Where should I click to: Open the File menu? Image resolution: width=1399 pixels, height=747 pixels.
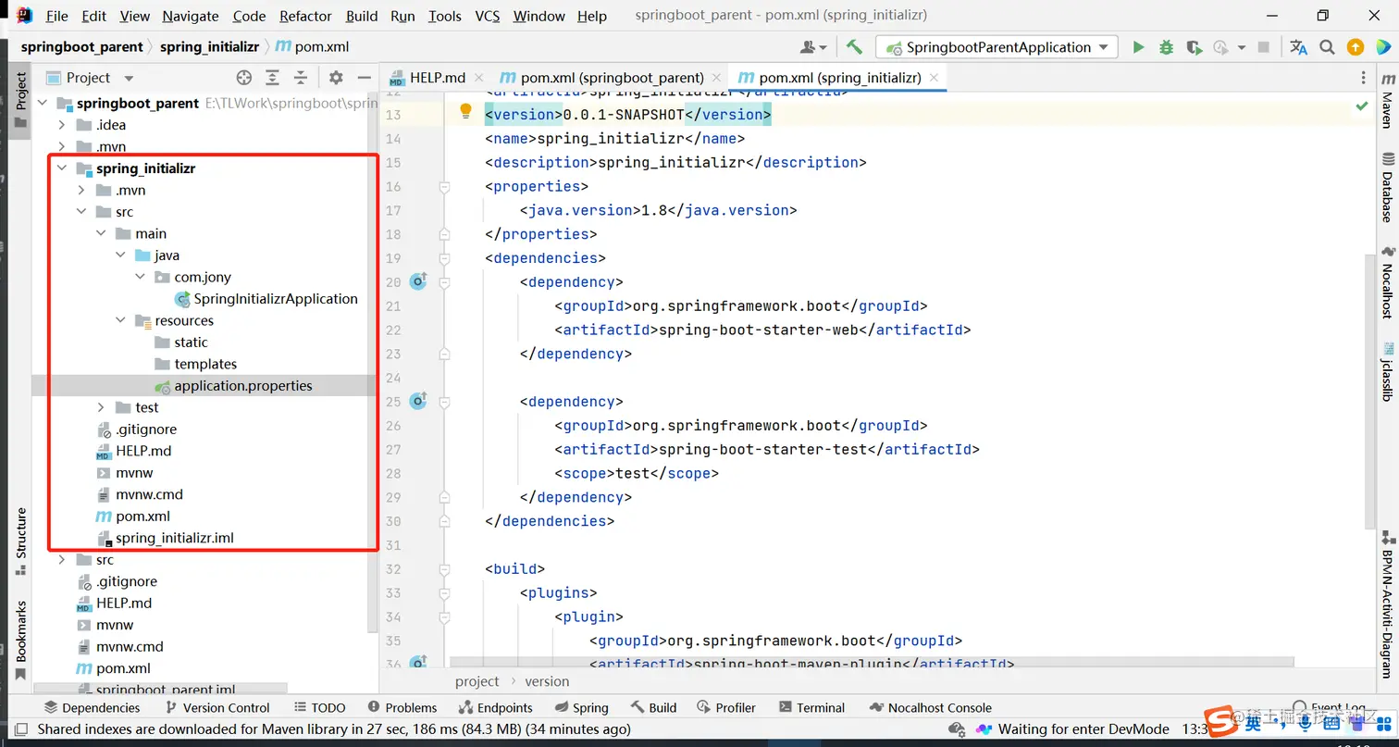(56, 16)
